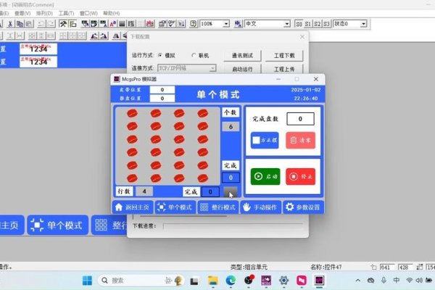Open the 100% zoom dropdown
Viewport: 435px width, 290px height.
point(226,24)
